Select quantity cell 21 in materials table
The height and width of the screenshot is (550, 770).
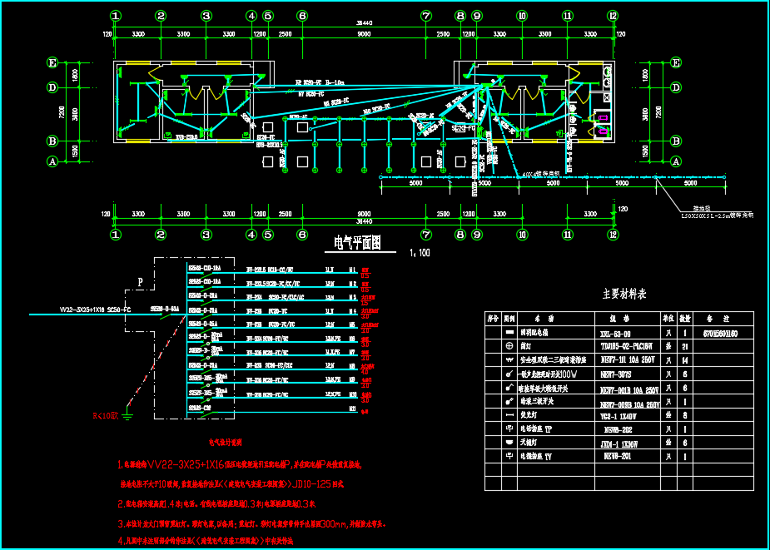[x=685, y=346]
